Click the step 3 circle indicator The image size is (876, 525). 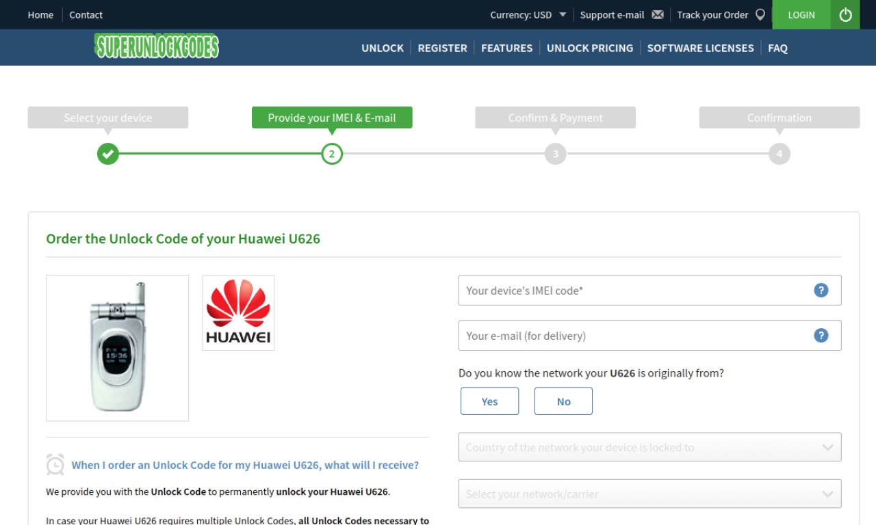click(x=556, y=154)
